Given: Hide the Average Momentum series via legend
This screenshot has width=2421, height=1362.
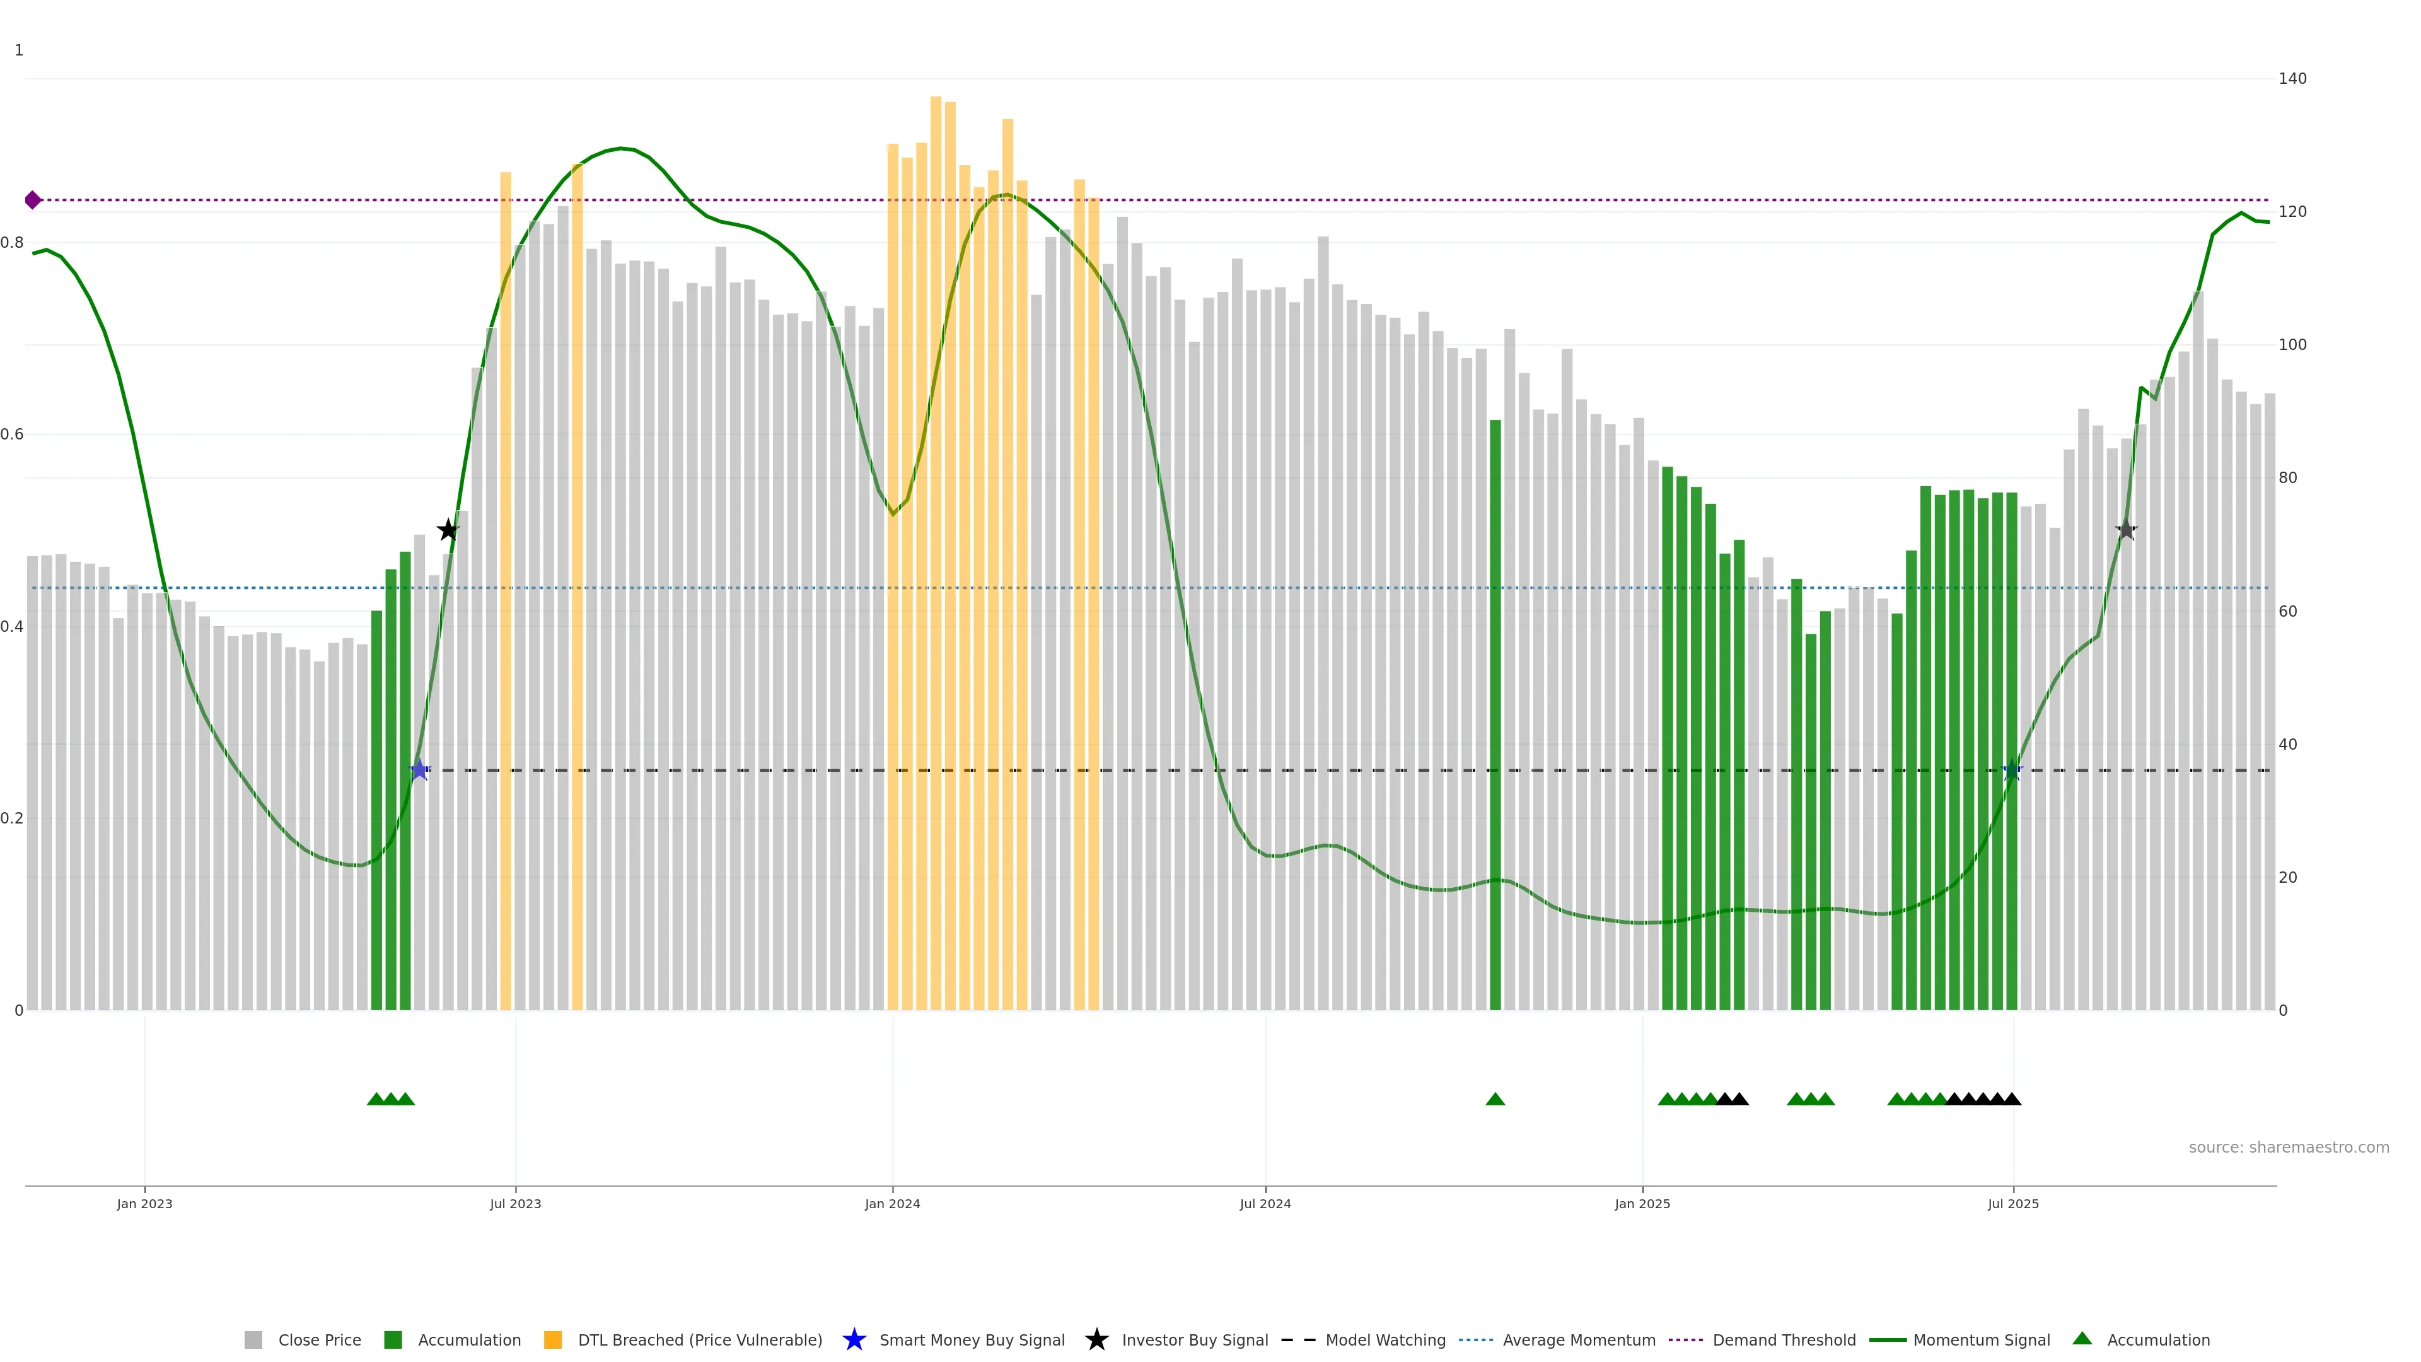Looking at the screenshot, I should 1578,1341.
